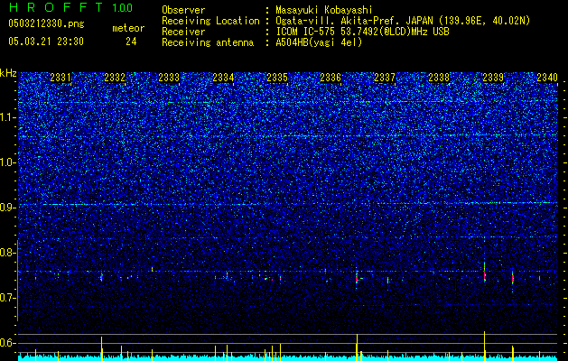
Task: Click the meteor count value 24
Action: [x=131, y=42]
